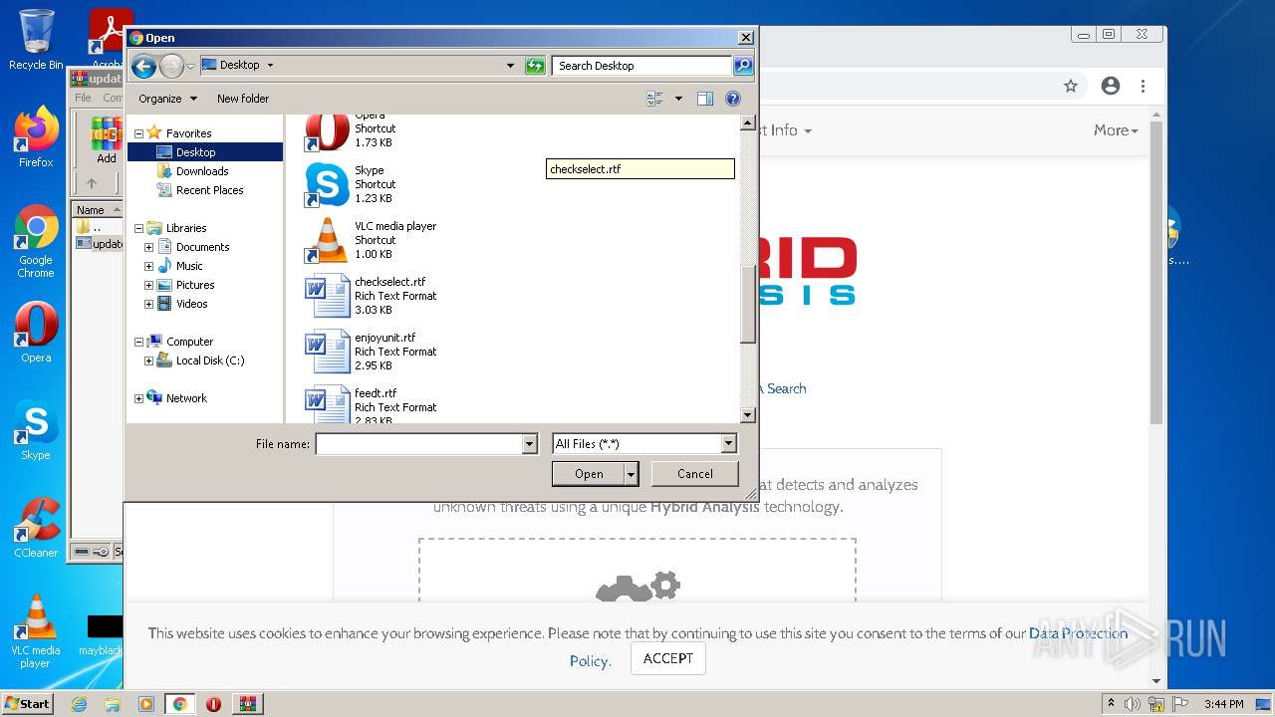This screenshot has height=717, width=1275.
Task: Click the Change your view icon
Action: (x=654, y=99)
